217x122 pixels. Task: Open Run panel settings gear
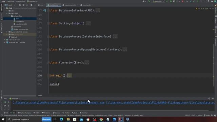(x=209, y=99)
